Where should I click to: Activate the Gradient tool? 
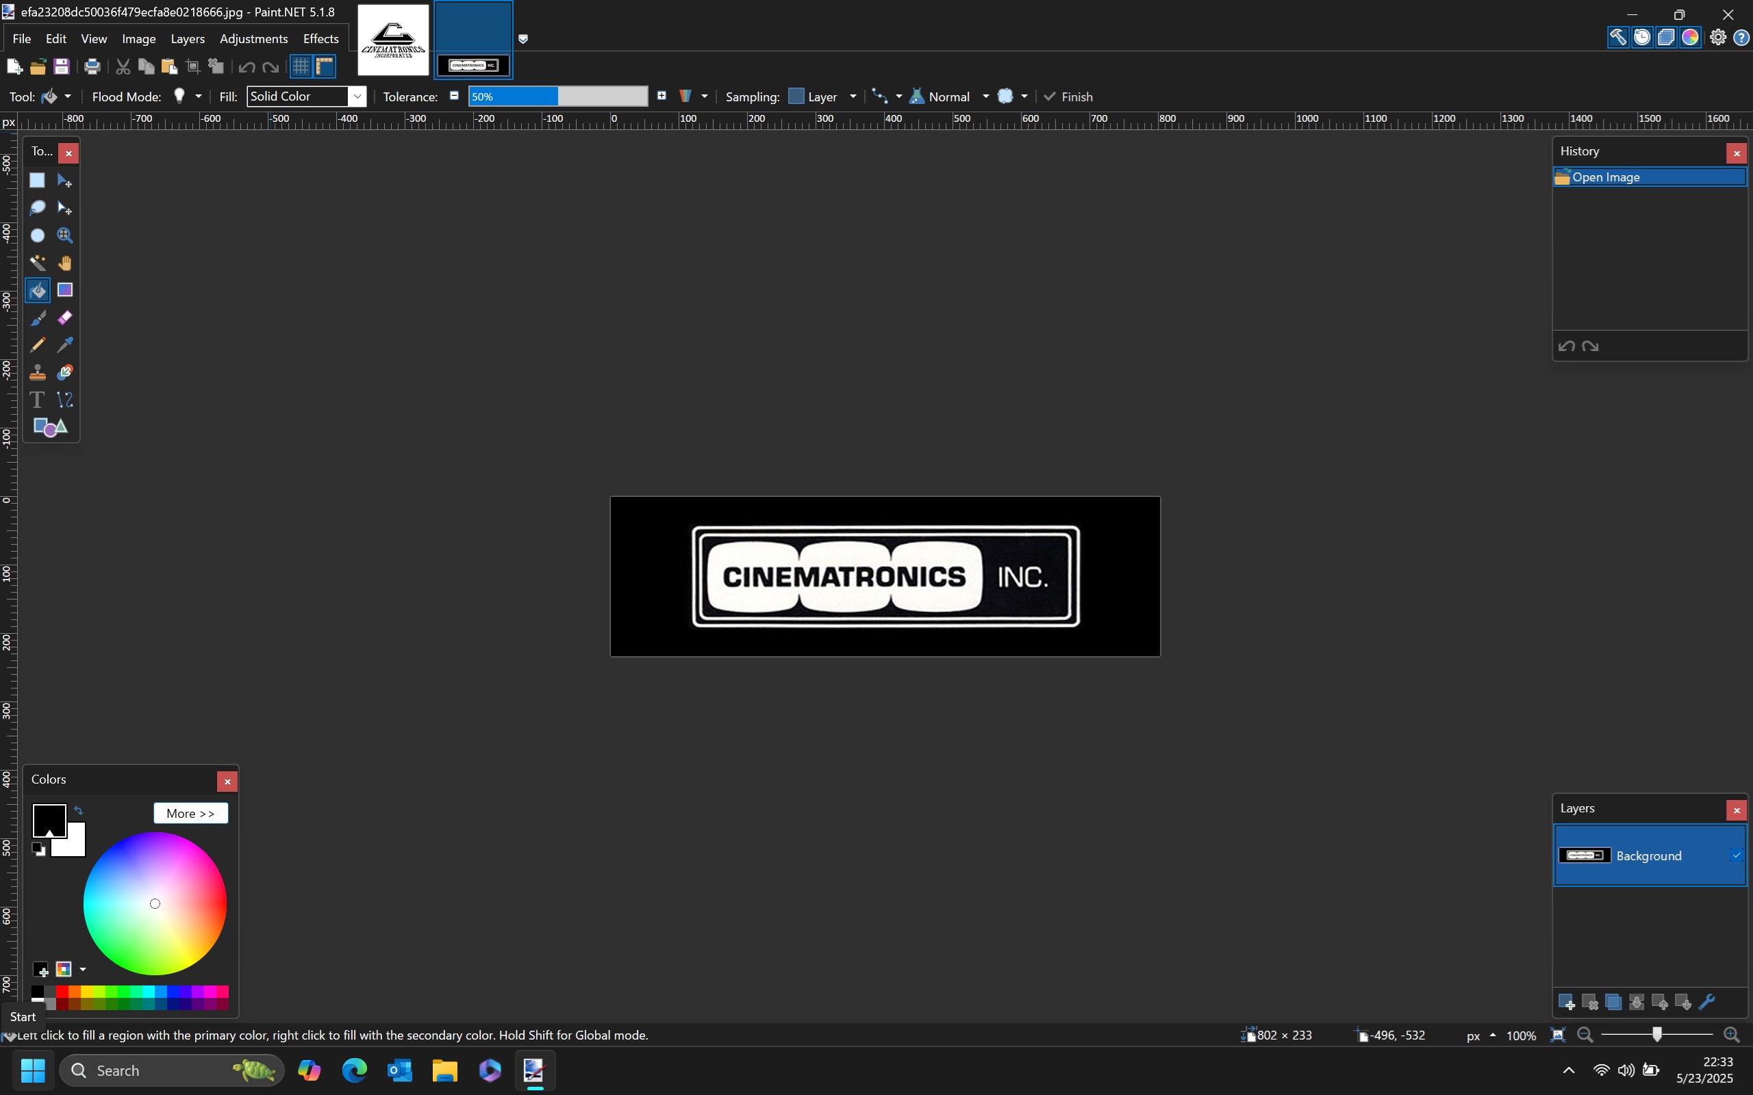(65, 290)
